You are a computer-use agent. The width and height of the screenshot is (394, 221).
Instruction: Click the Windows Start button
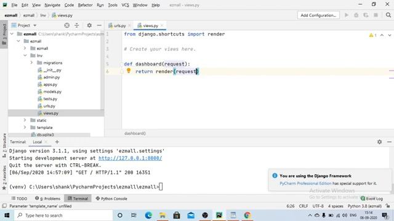(x=7, y=215)
